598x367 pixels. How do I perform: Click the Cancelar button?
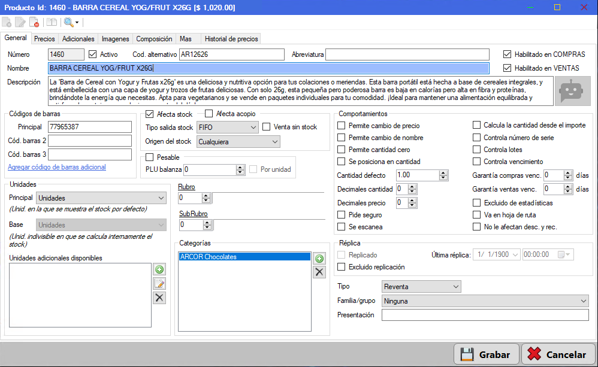click(x=558, y=354)
